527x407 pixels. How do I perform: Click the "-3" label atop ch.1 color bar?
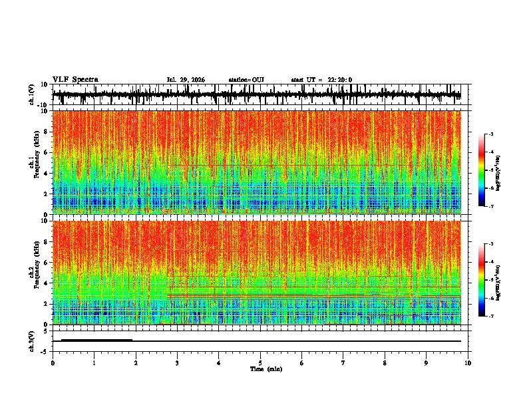[491, 134]
